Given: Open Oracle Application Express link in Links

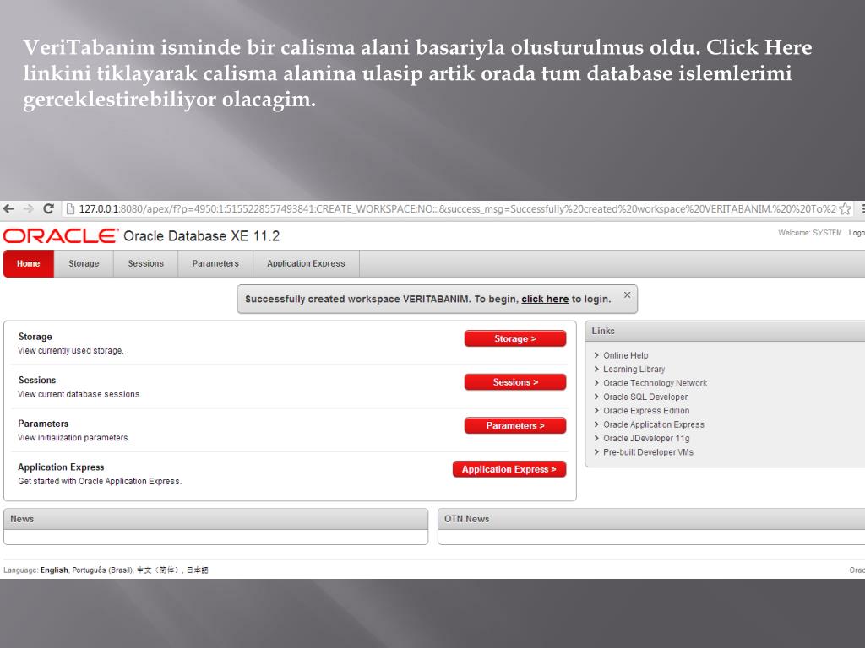Looking at the screenshot, I should tap(654, 424).
